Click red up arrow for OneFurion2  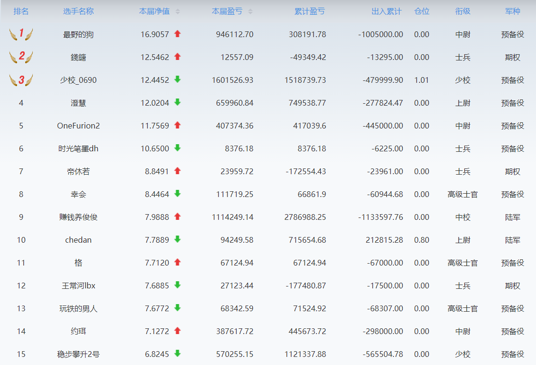tap(177, 125)
